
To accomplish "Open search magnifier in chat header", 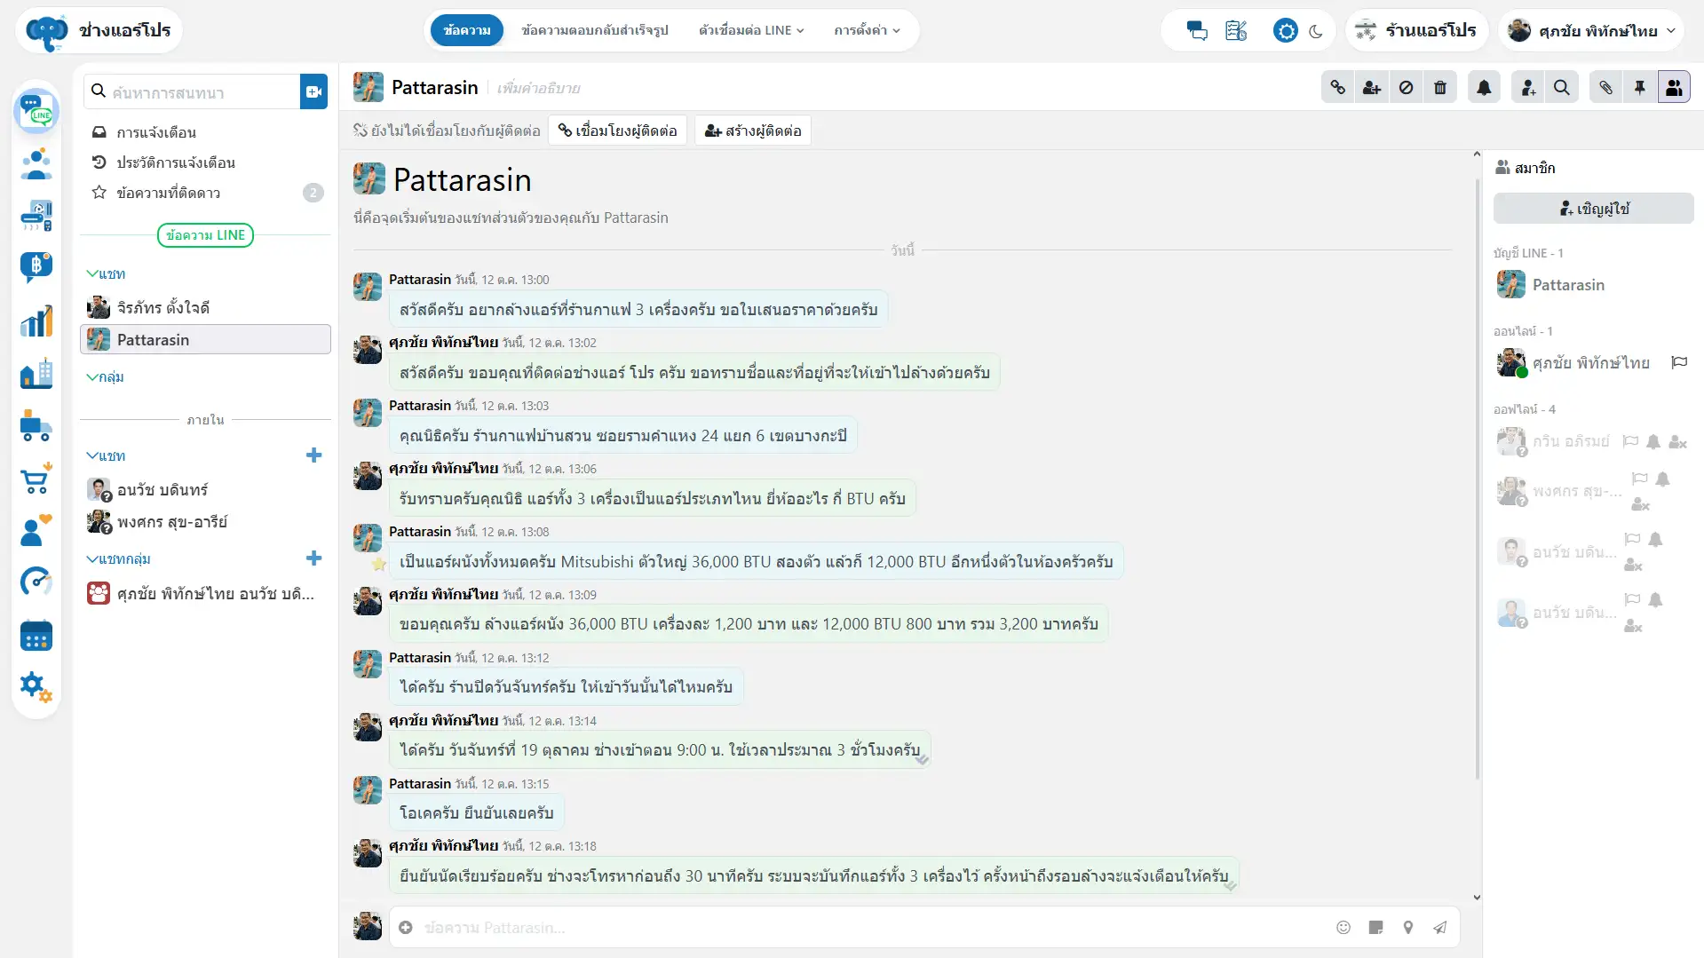I will point(1562,87).
